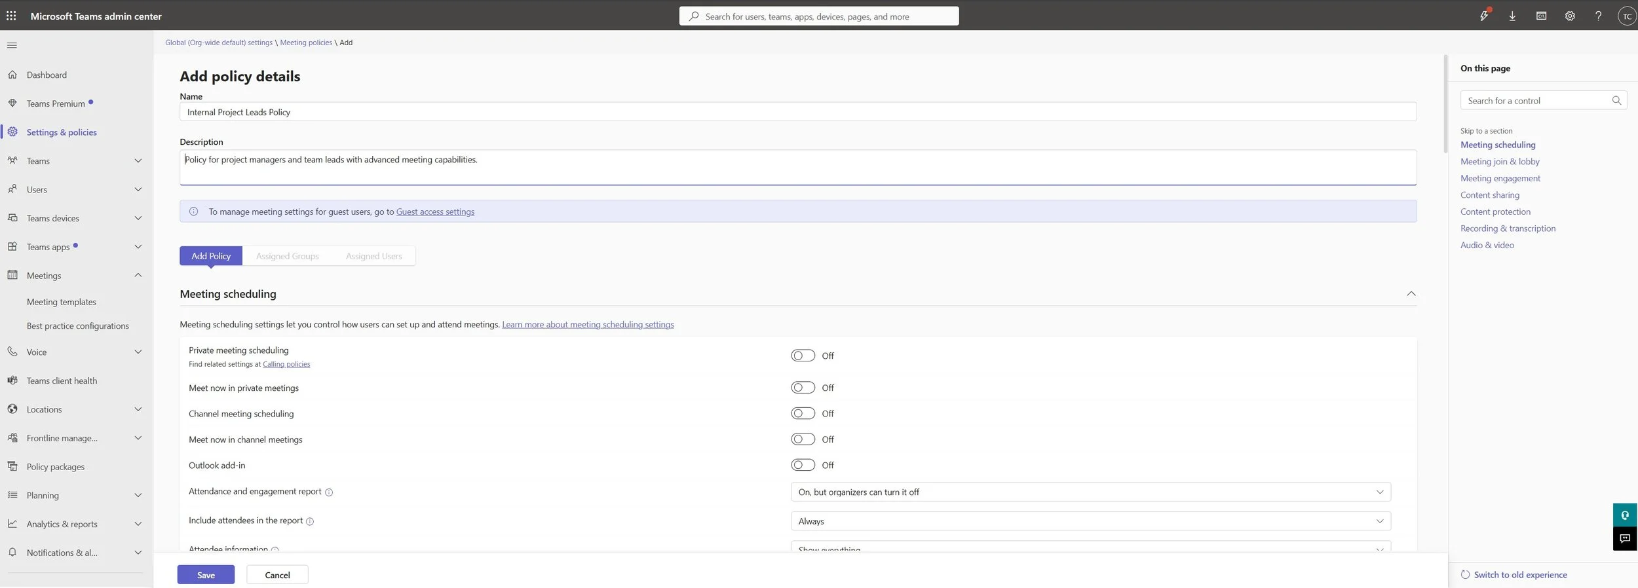Viewport: 1638px width, 588px height.
Task: Toggle the Outlook add-in switch
Action: pyautogui.click(x=803, y=465)
